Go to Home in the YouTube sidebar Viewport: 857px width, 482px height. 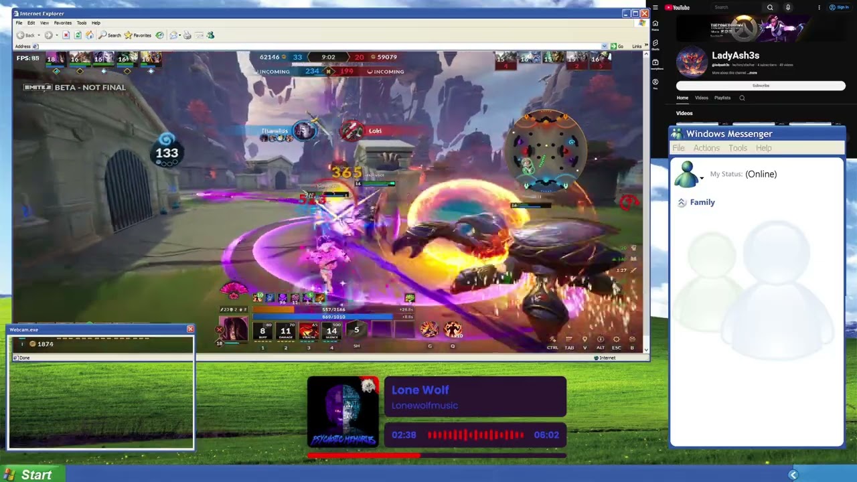tap(655, 25)
